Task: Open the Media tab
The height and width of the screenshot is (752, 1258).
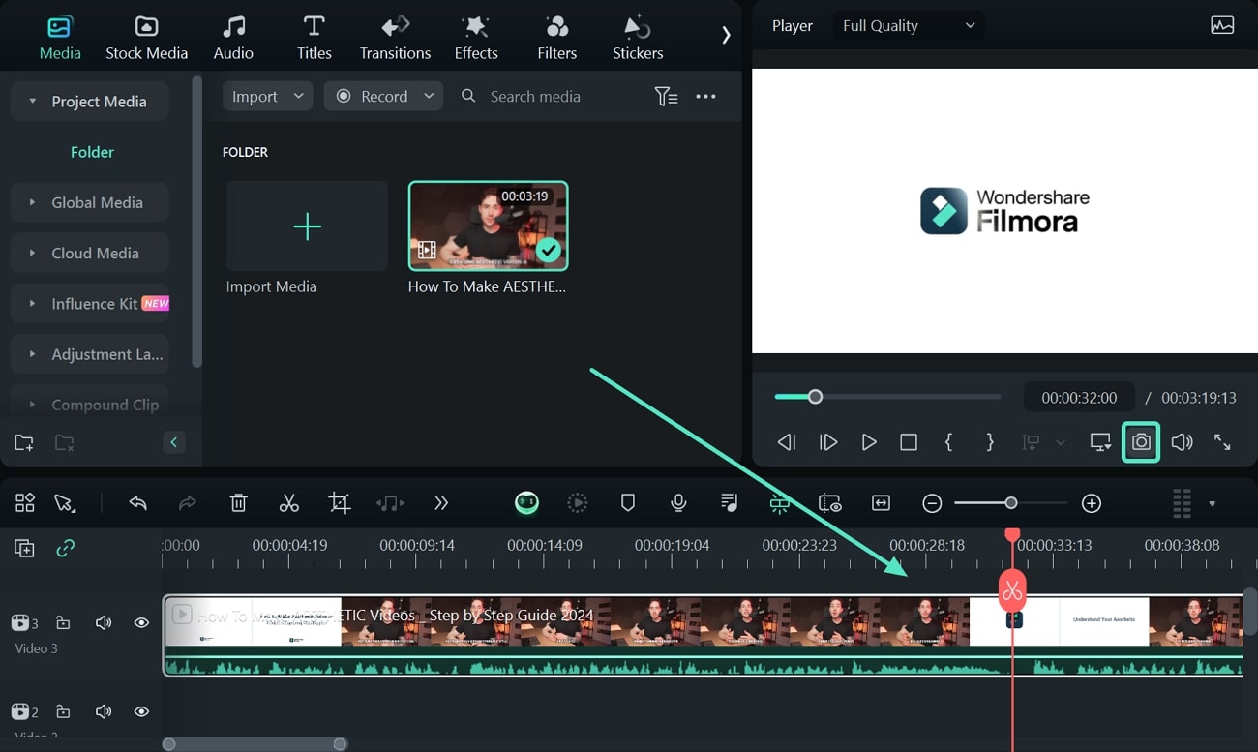Action: (60, 39)
